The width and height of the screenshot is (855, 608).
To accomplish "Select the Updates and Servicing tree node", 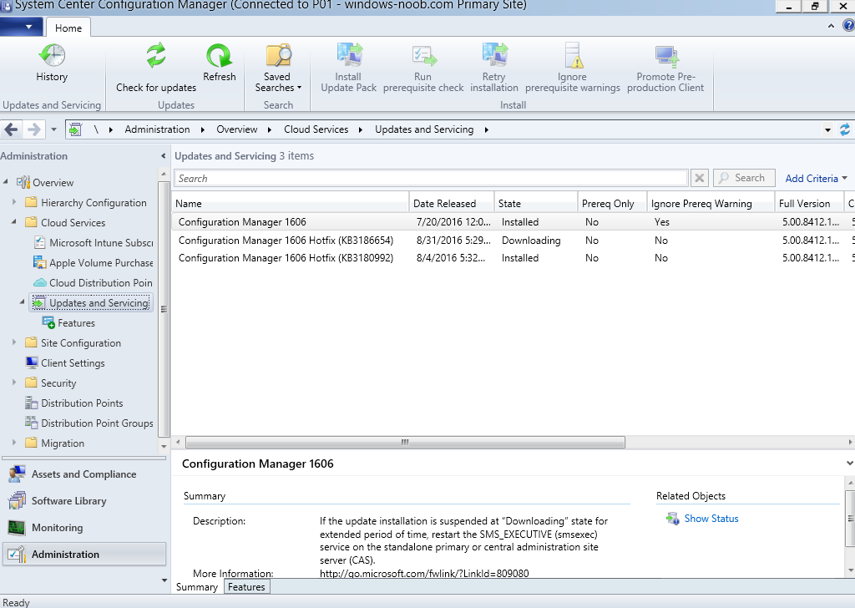I will tap(90, 302).
